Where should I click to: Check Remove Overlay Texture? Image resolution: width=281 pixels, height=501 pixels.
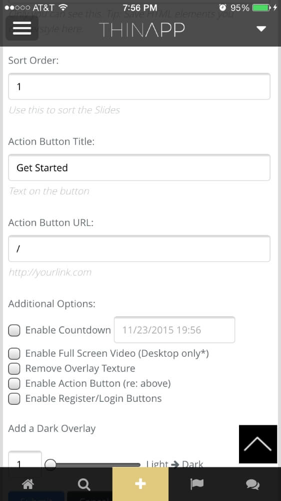tap(14, 369)
